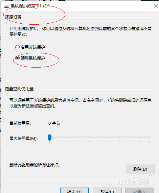Select the 禁用系统保护 radio button
The image size is (159, 193).
(x=17, y=58)
